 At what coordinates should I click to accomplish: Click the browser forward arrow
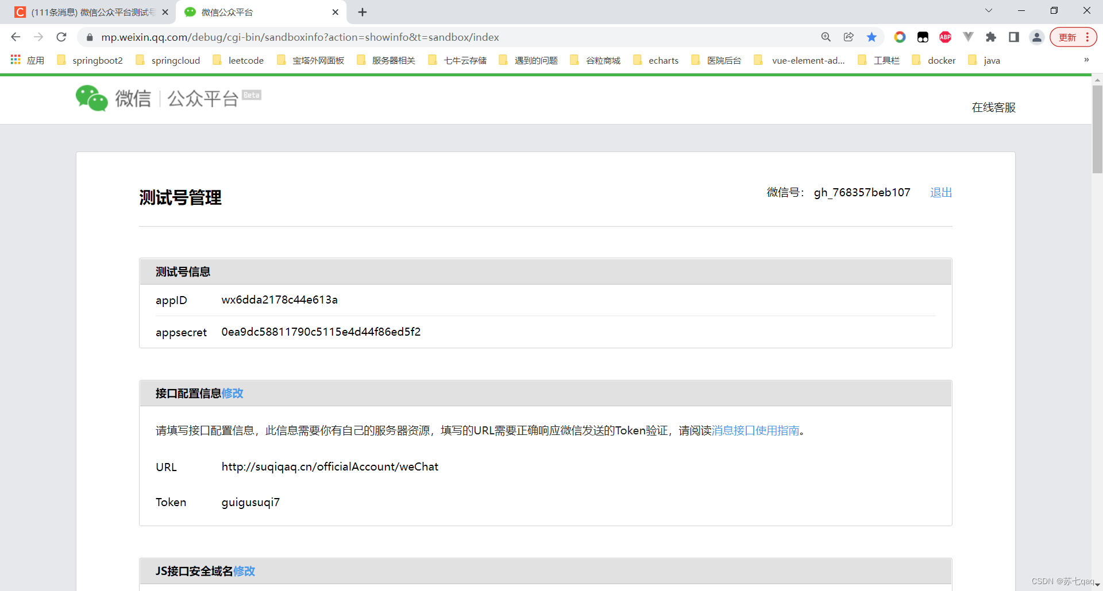click(38, 37)
